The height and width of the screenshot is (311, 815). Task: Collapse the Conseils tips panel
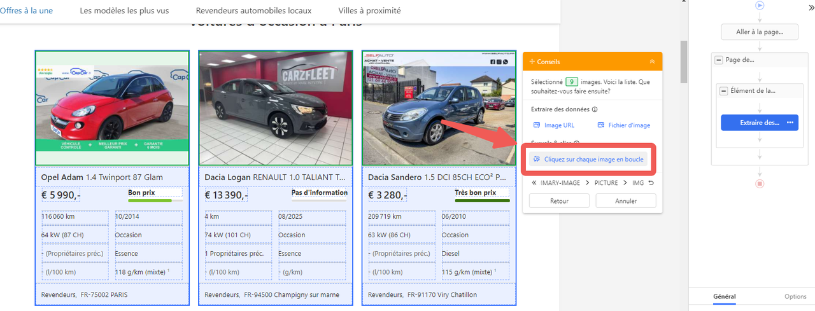(x=651, y=62)
